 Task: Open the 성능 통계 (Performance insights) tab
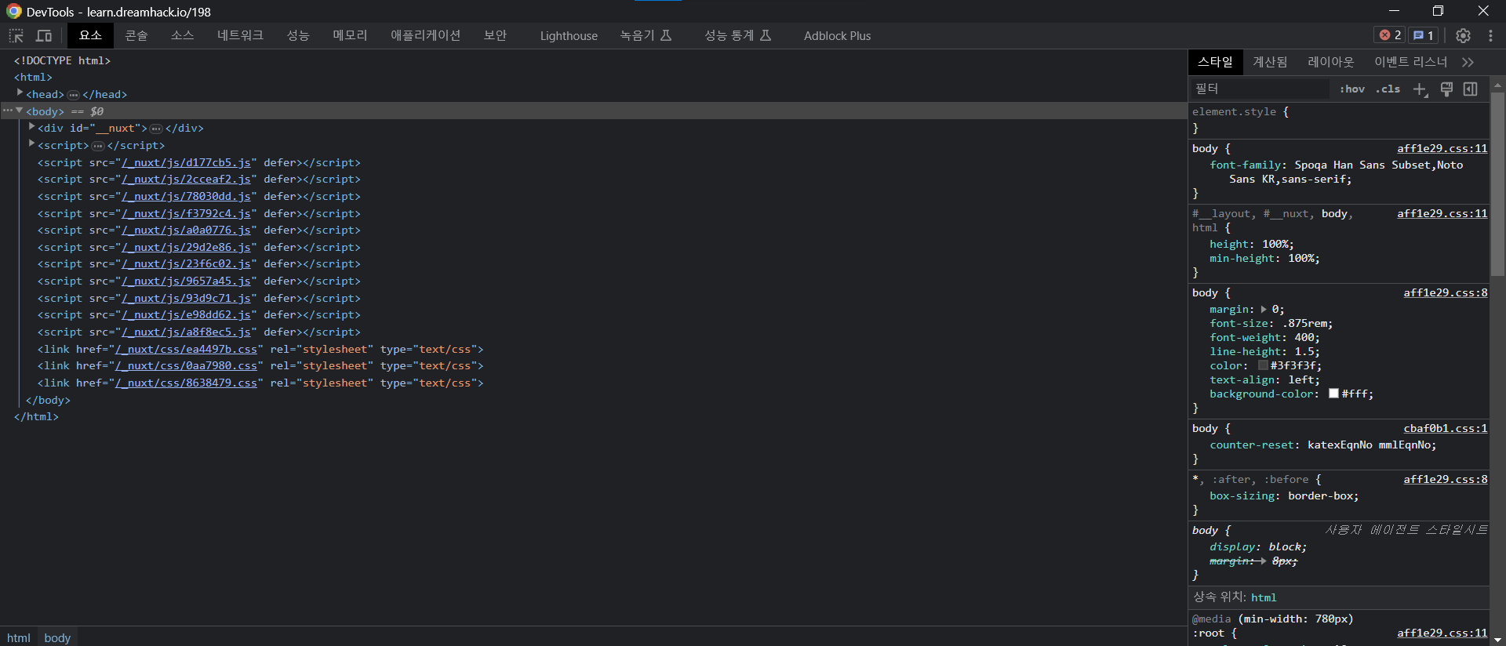point(737,35)
